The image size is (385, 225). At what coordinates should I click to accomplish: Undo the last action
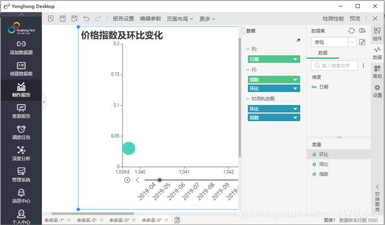coord(86,19)
